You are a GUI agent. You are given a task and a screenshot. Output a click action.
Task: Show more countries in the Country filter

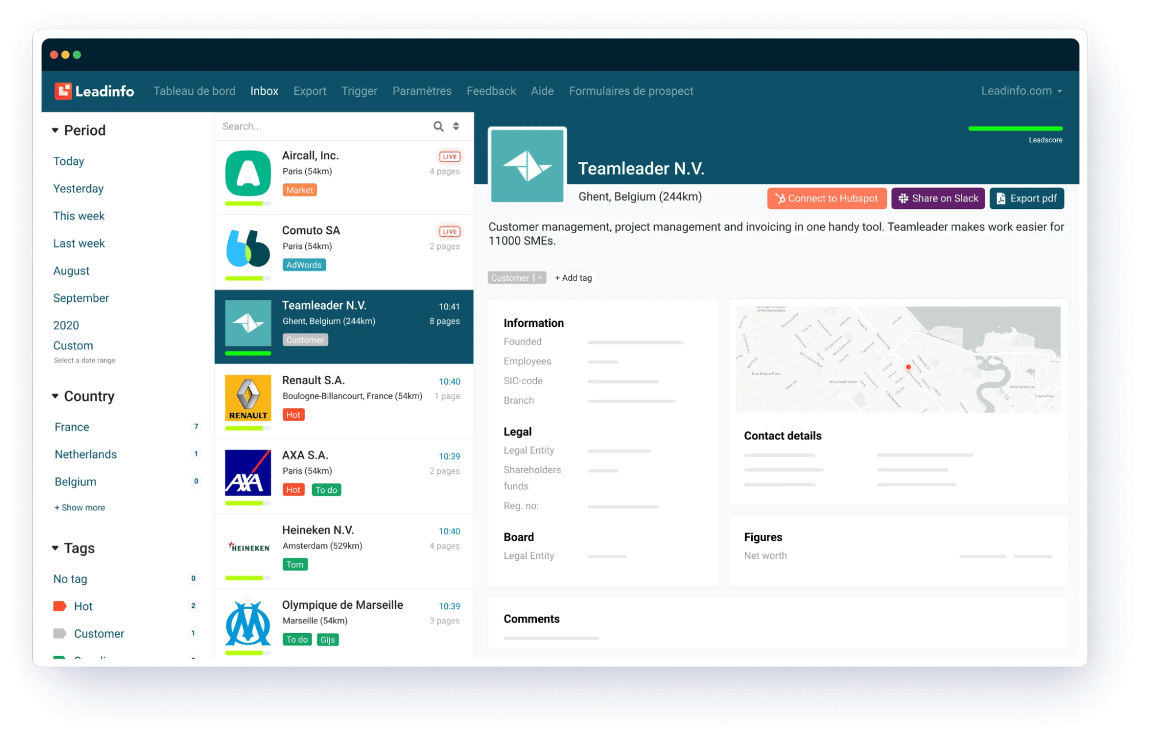coord(79,507)
